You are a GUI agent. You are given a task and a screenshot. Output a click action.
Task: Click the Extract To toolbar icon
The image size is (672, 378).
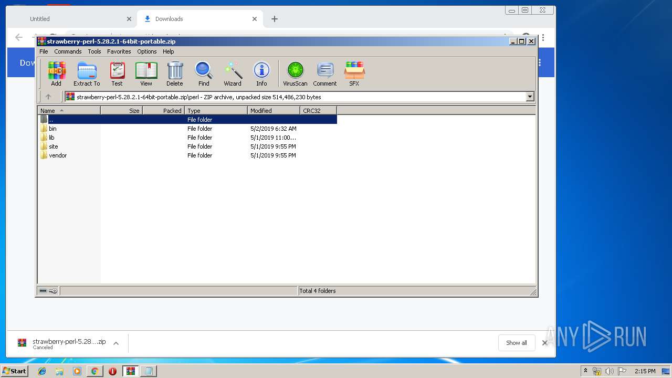click(87, 73)
